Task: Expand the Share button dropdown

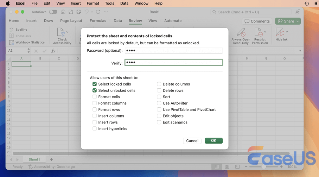Action: (298, 21)
